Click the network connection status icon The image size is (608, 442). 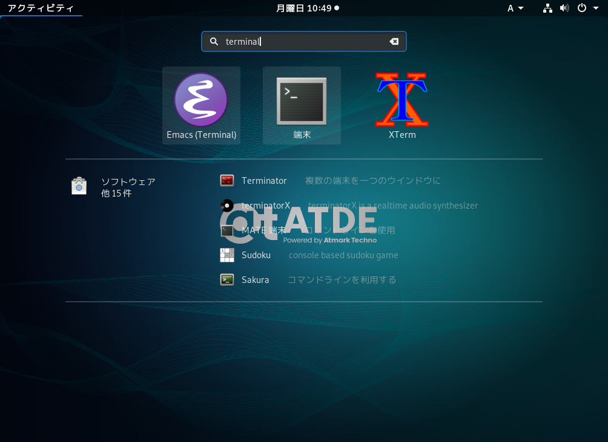click(x=547, y=8)
